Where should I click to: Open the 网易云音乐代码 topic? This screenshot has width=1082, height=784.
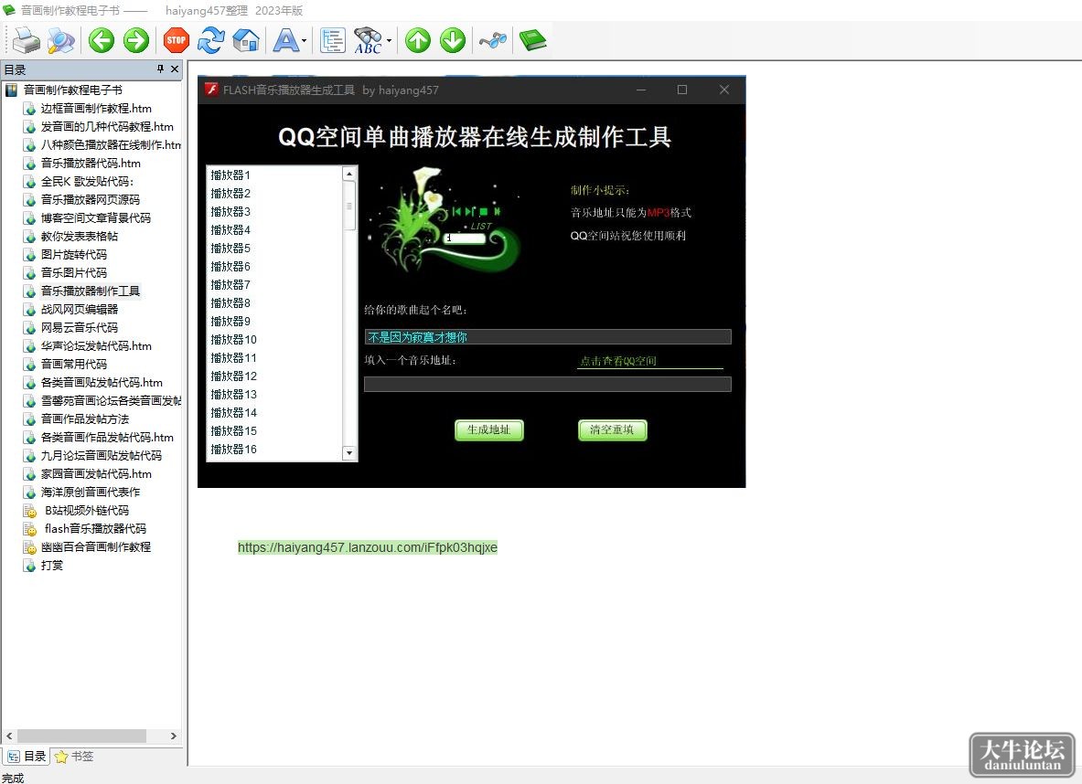coord(80,327)
